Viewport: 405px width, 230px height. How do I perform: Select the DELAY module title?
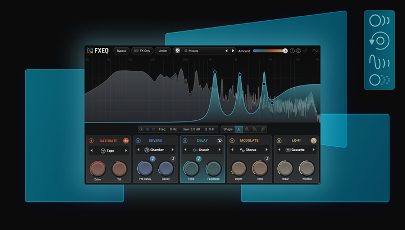pos(202,141)
